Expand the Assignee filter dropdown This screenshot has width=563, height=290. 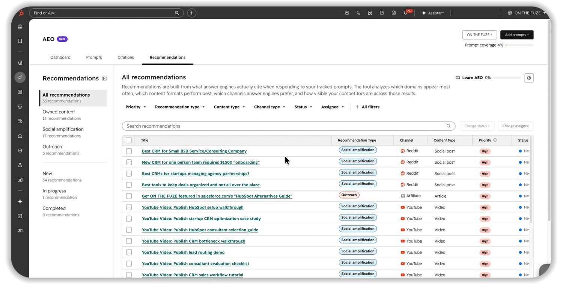333,107
